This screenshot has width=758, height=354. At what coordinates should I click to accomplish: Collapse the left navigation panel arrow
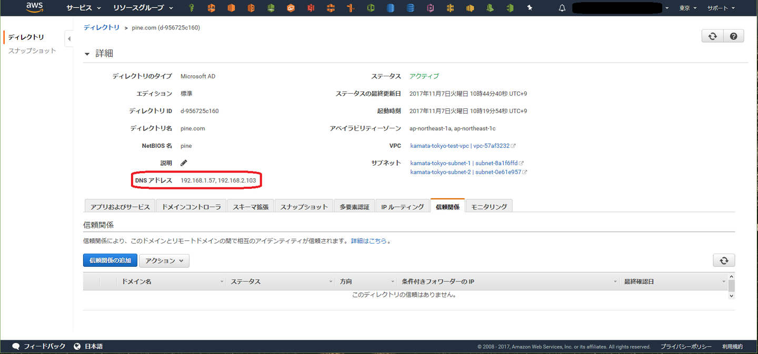(69, 38)
